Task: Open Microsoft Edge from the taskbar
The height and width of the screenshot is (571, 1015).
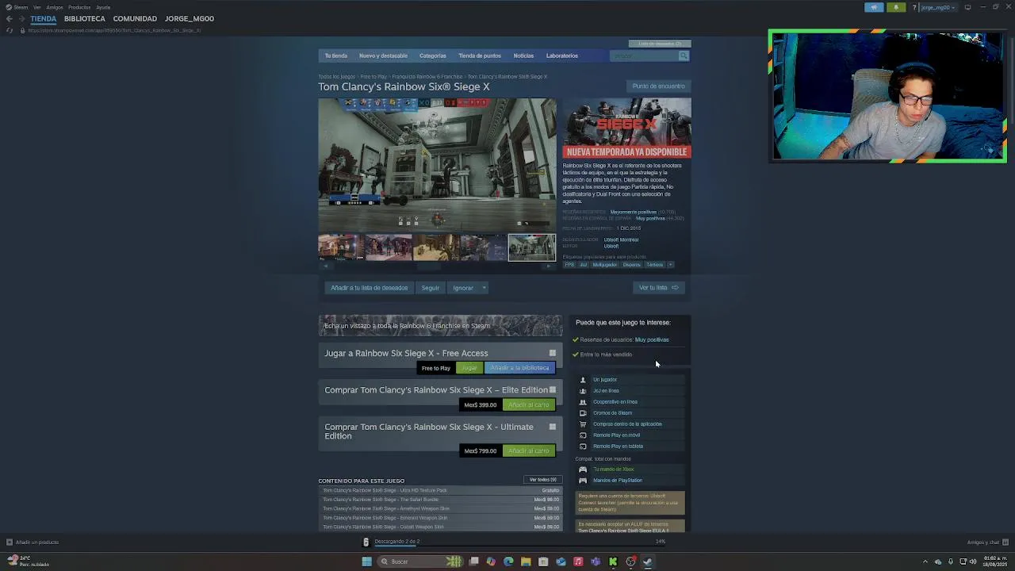Action: [508, 561]
